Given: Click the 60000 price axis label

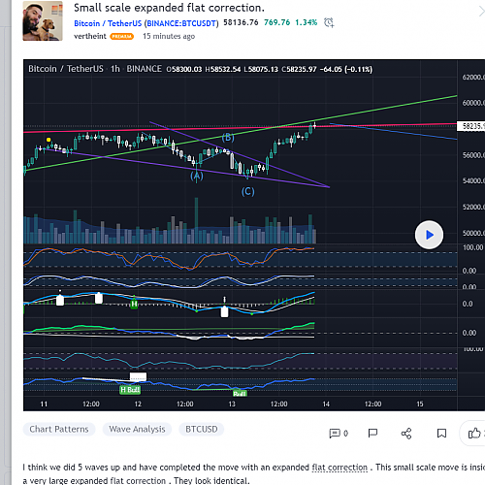Looking at the screenshot, I should point(473,103).
